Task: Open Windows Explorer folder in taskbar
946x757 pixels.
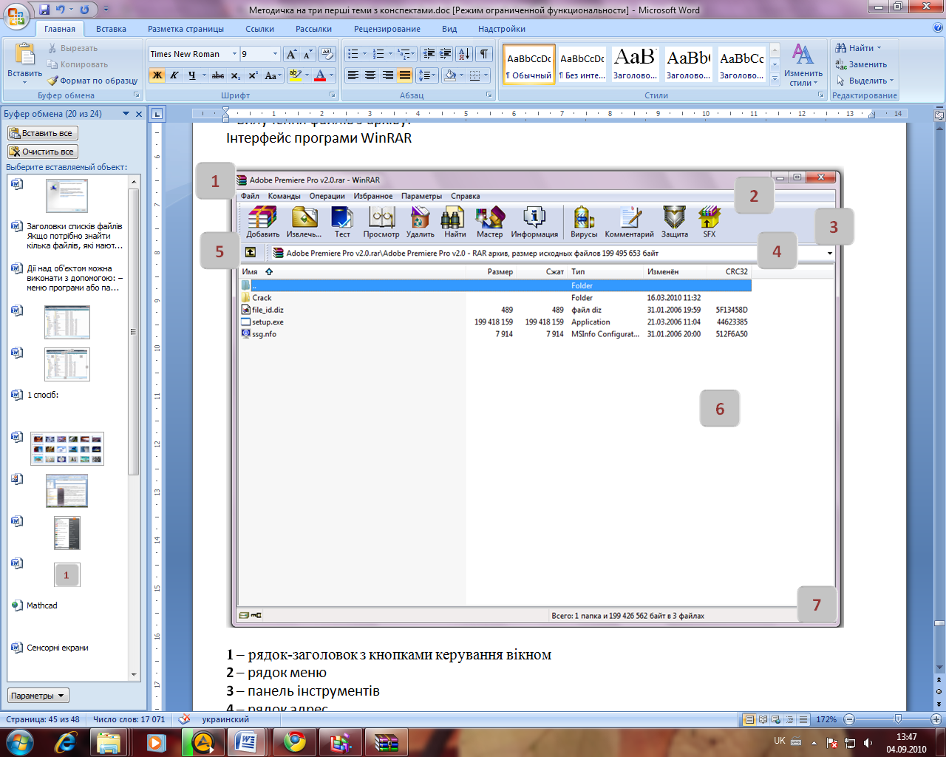Action: (x=109, y=741)
